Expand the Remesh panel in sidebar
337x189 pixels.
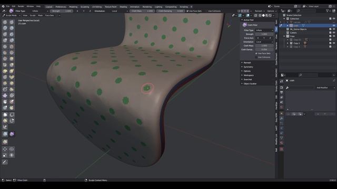click(x=247, y=63)
